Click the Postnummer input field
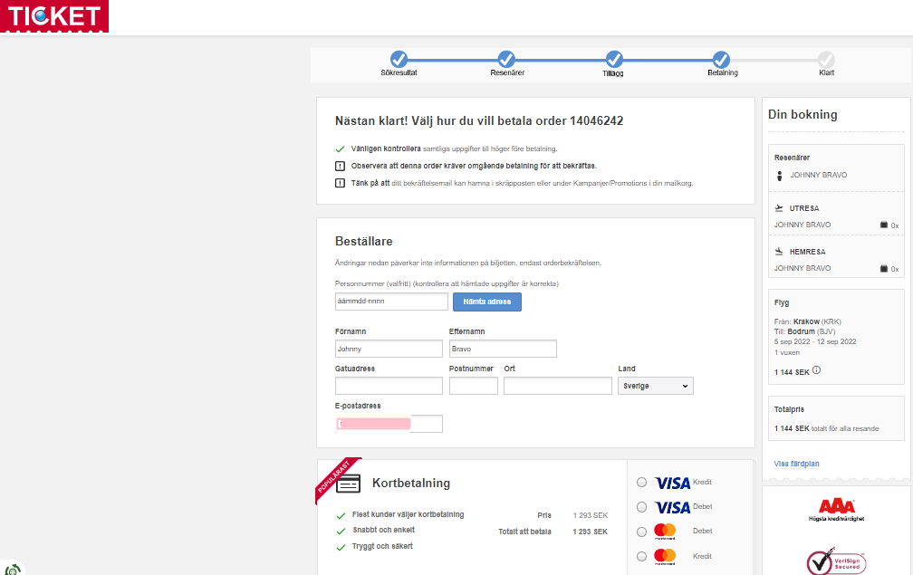This screenshot has height=575, width=913. (x=474, y=386)
